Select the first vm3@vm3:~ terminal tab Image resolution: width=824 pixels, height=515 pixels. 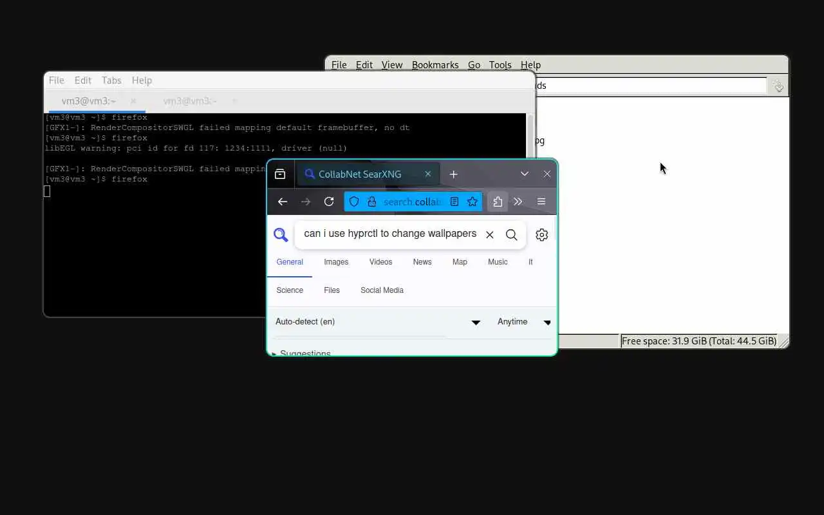(89, 101)
